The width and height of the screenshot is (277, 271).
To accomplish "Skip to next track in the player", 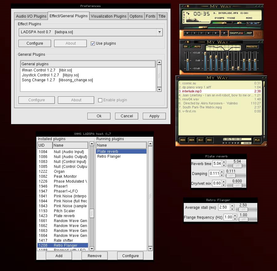I will click(x=216, y=33).
